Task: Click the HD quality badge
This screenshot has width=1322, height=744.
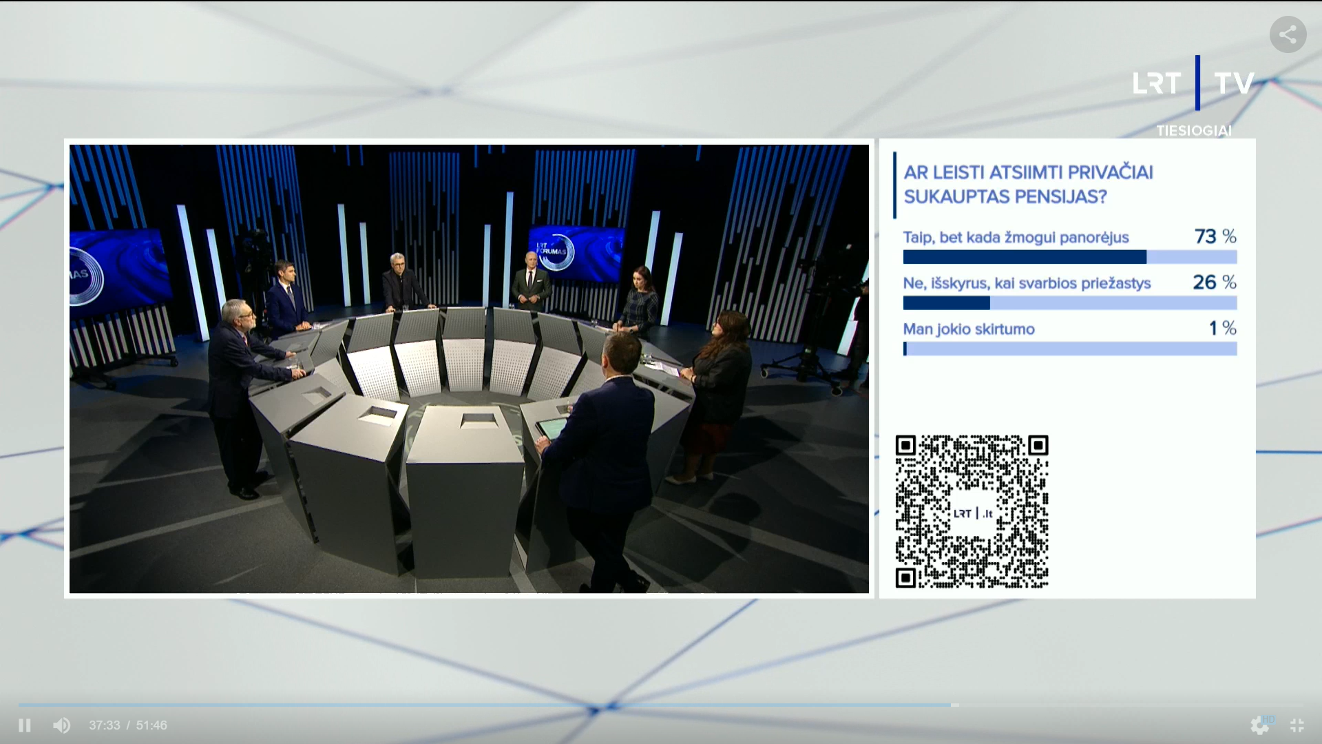Action: [1269, 719]
